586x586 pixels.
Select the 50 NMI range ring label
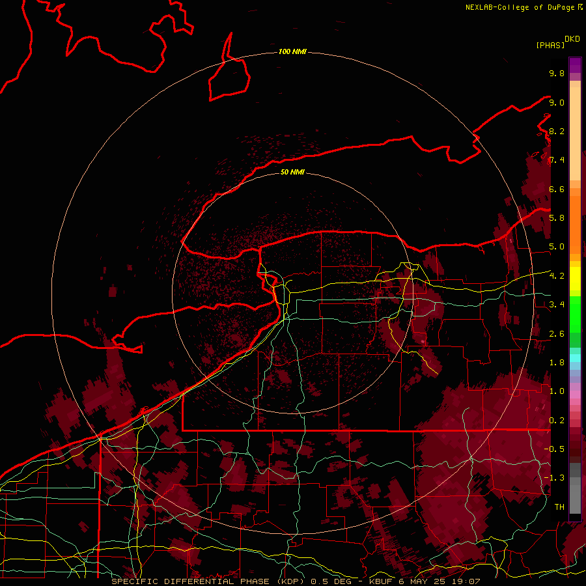[292, 172]
